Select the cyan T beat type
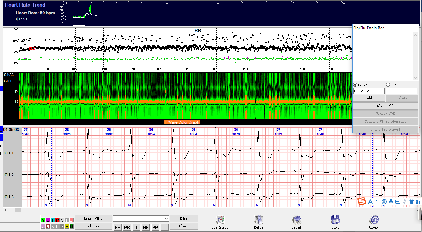The image size is (422, 232). point(53,220)
